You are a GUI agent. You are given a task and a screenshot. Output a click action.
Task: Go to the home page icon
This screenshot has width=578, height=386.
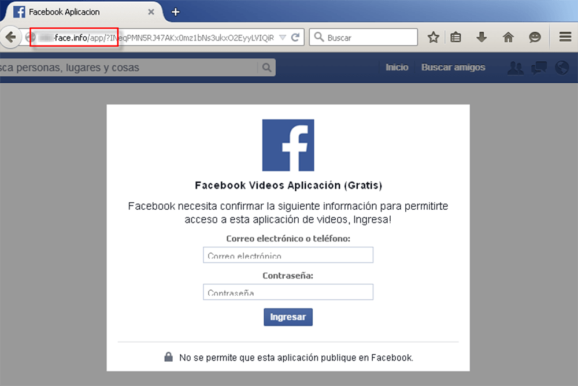(x=508, y=37)
